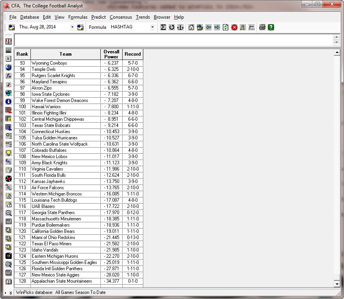Click the stacked S pages sidebar icon

tap(9, 239)
